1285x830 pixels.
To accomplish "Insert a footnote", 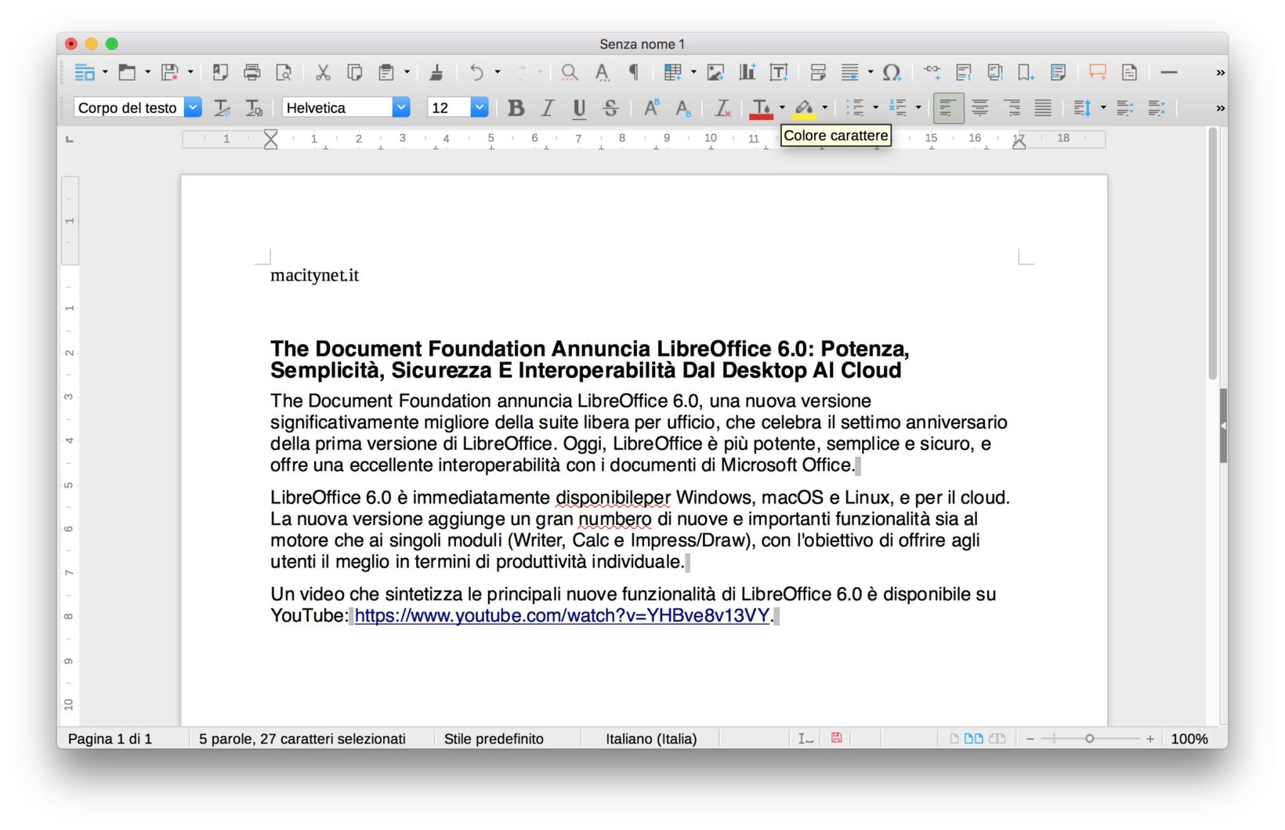I will point(964,73).
